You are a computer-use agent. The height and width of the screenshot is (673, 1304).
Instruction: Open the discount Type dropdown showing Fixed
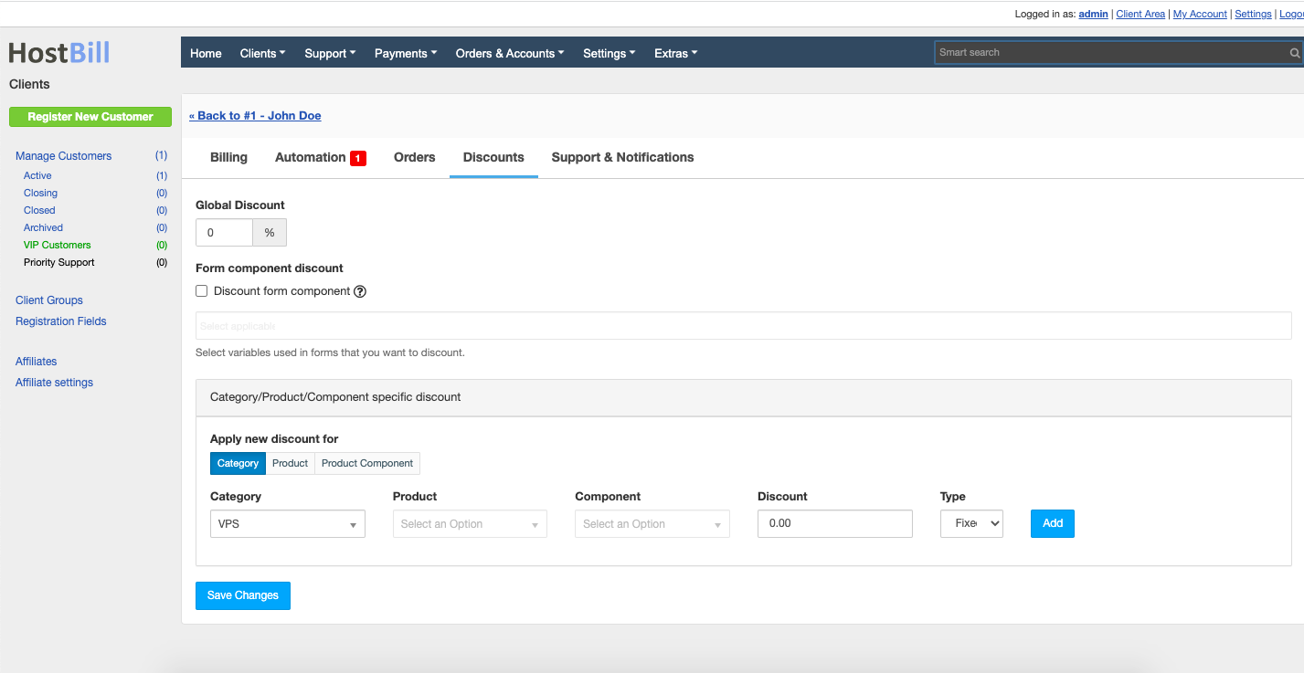pyautogui.click(x=970, y=523)
